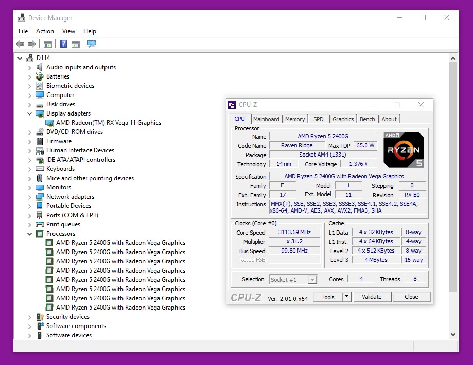Expand the Network adapters category
The height and width of the screenshot is (365, 473).
tap(29, 197)
